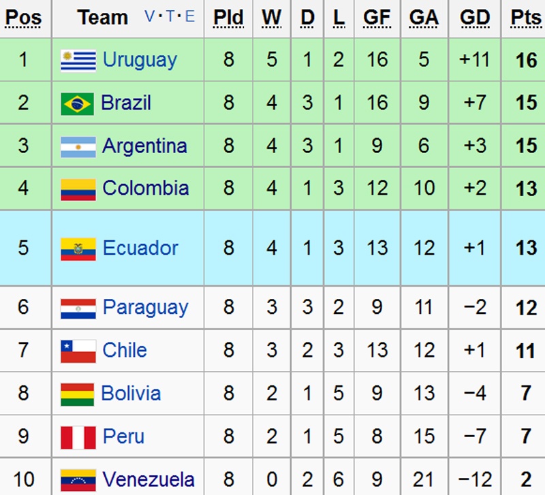Click the Uruguay flag icon
Image resolution: width=545 pixels, height=495 pixels.
point(78,61)
